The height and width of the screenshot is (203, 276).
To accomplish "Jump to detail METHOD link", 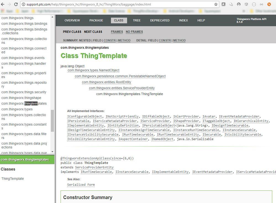I will [179, 40].
